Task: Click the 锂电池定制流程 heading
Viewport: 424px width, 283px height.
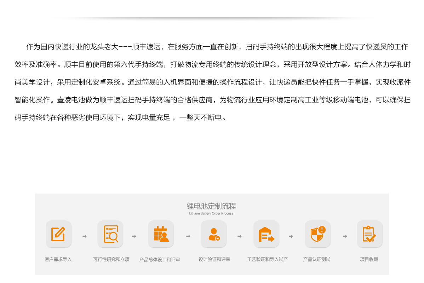Action: click(x=211, y=206)
